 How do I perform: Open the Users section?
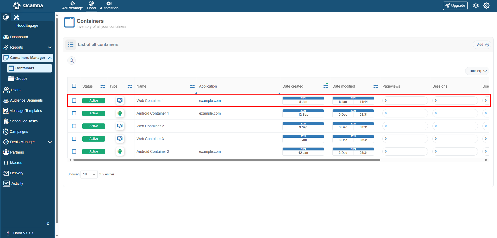pyautogui.click(x=16, y=90)
